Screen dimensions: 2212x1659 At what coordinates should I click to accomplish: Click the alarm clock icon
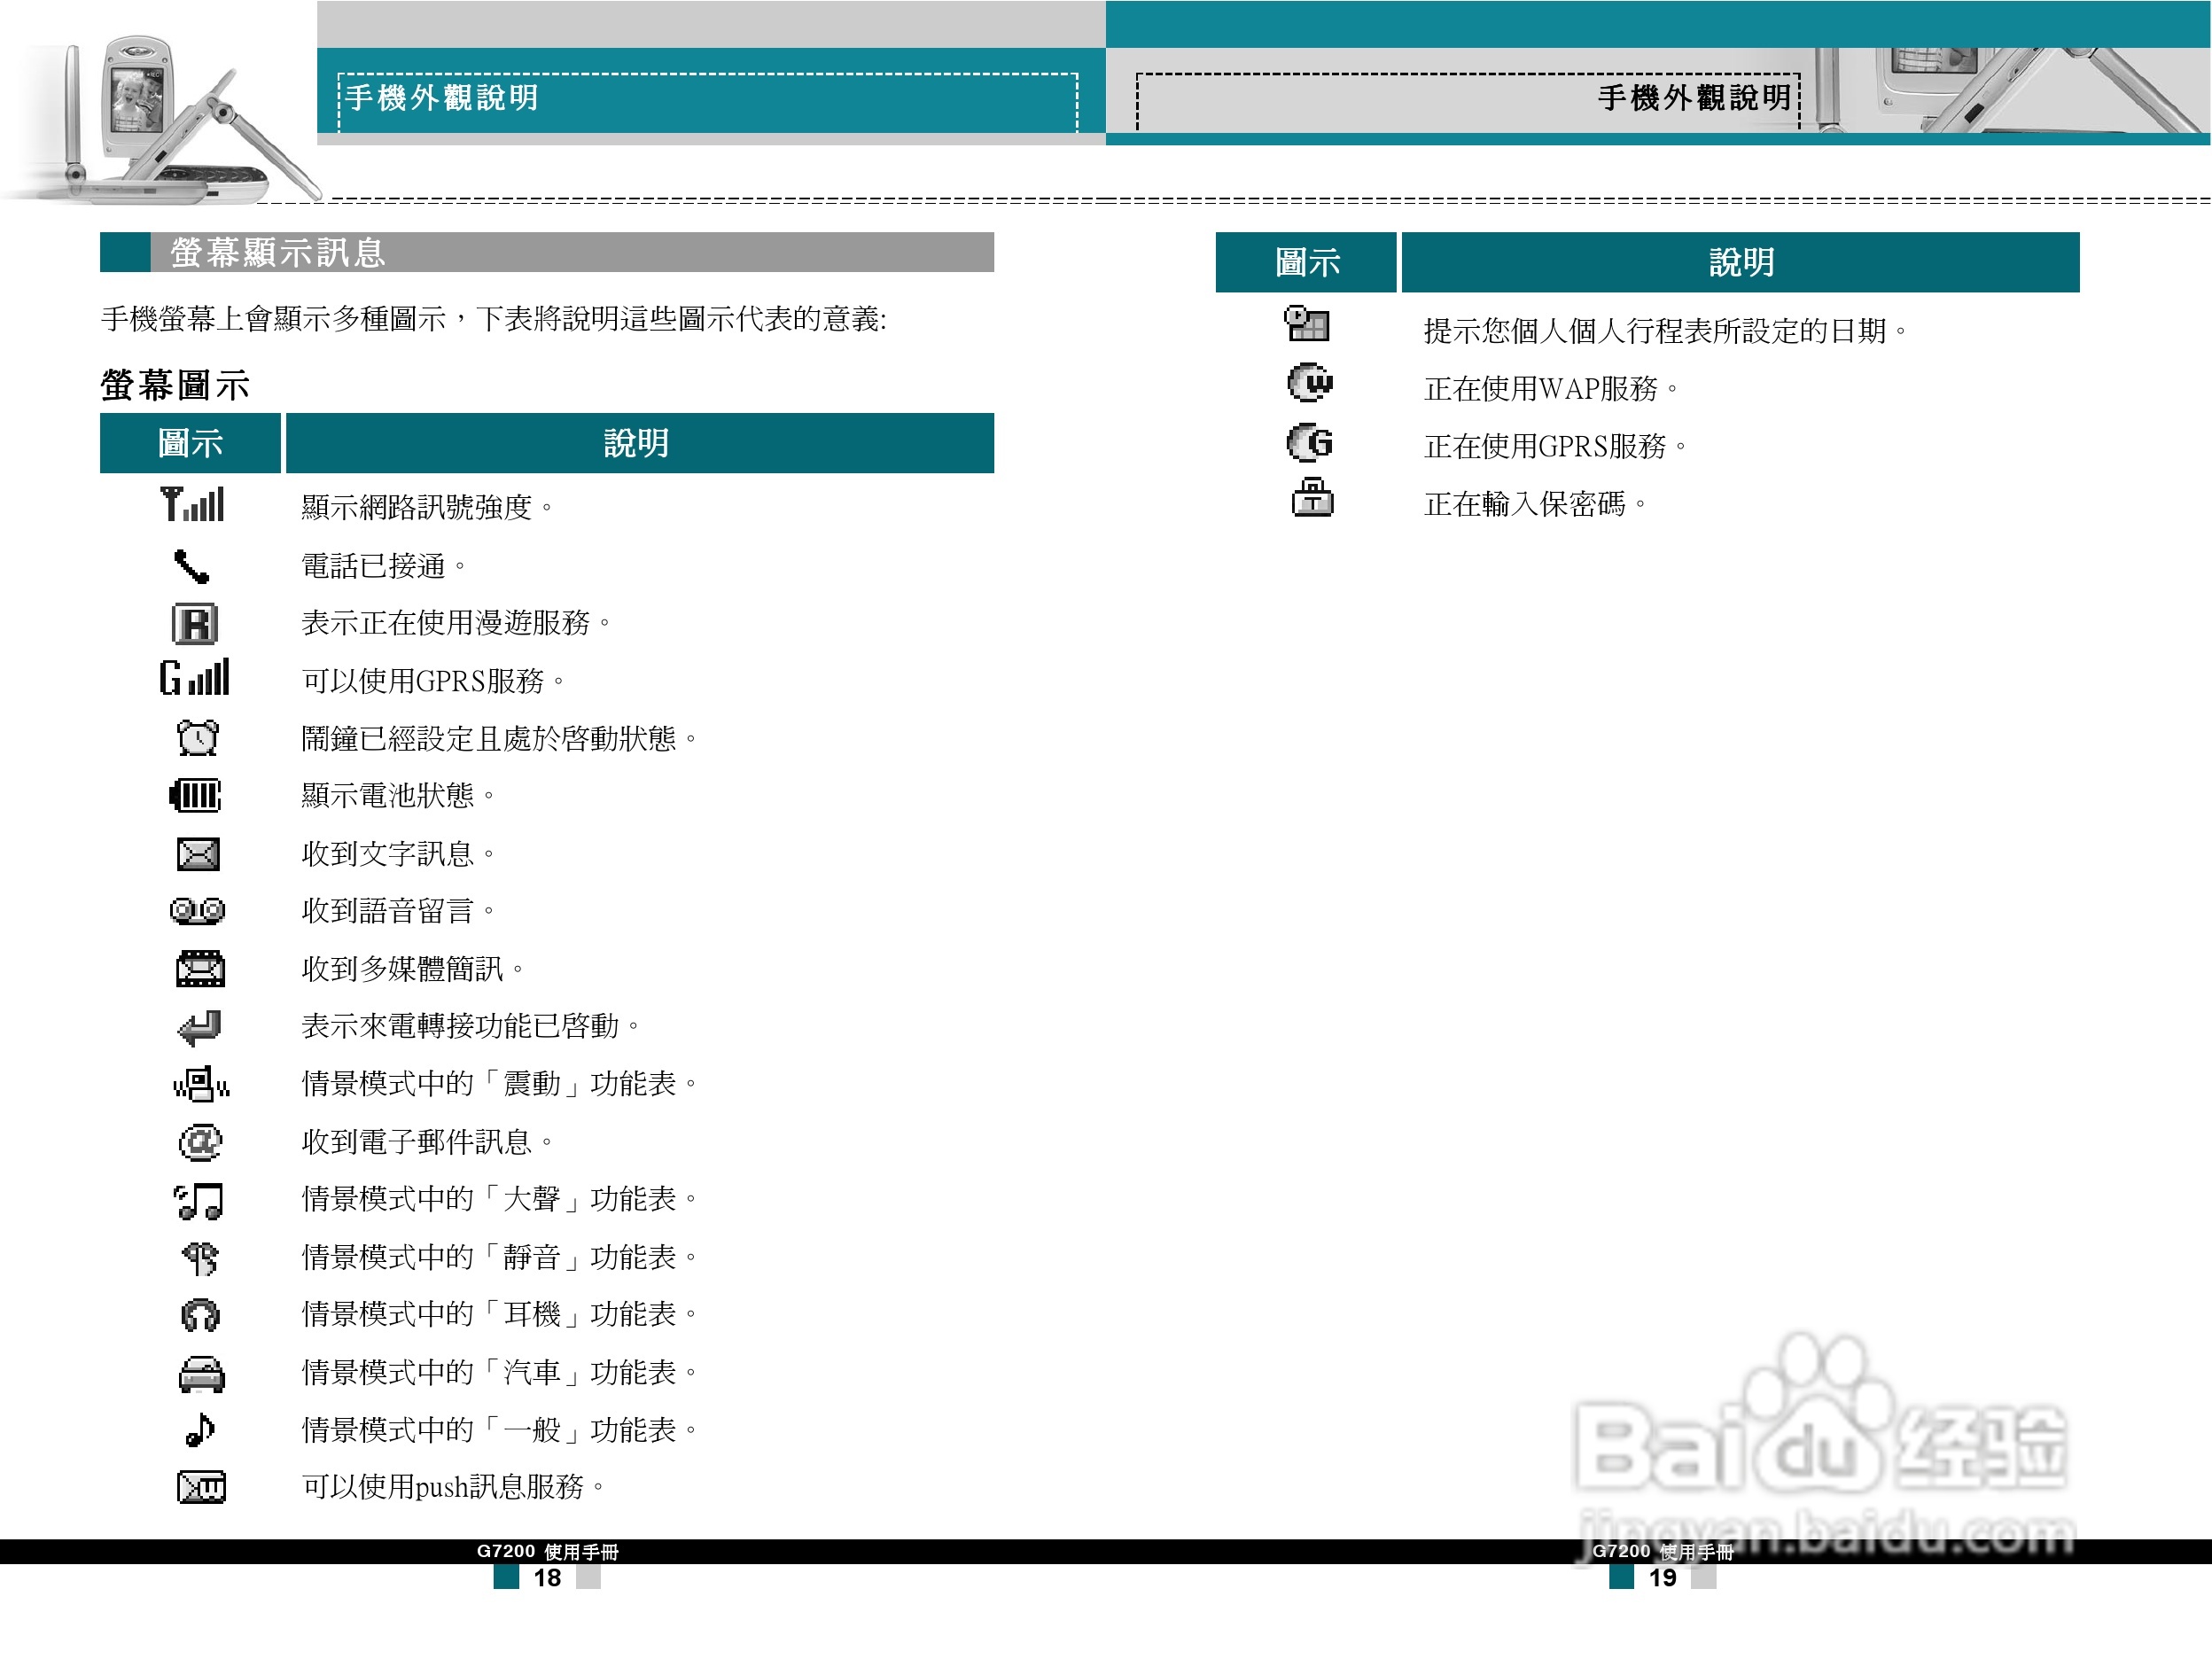(x=196, y=737)
